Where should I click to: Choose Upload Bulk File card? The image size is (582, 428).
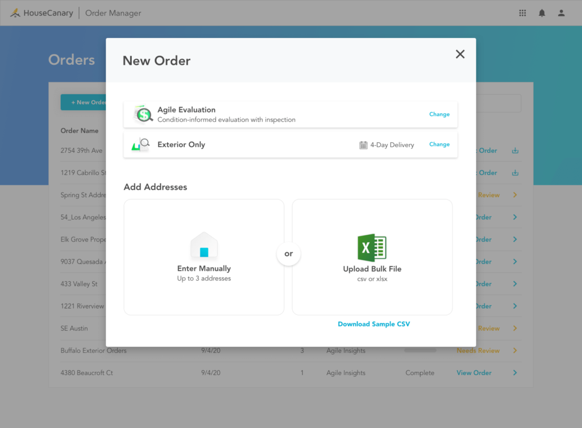pyautogui.click(x=372, y=257)
